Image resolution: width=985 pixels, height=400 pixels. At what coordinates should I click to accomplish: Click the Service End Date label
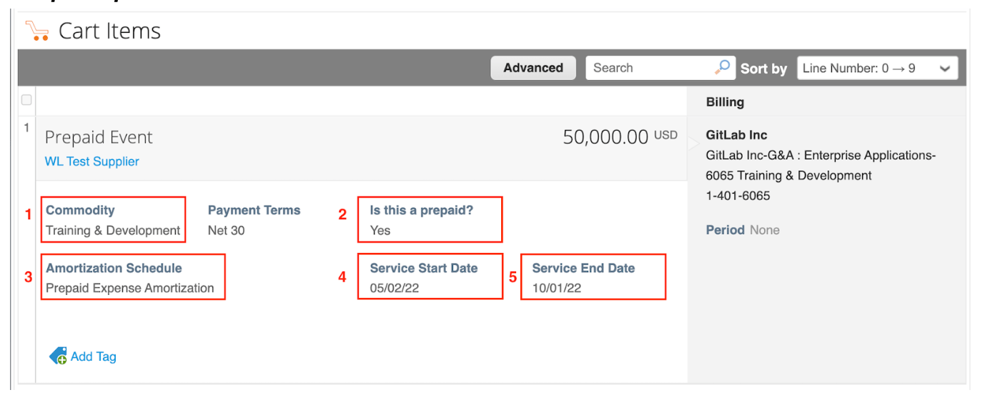pyautogui.click(x=583, y=268)
